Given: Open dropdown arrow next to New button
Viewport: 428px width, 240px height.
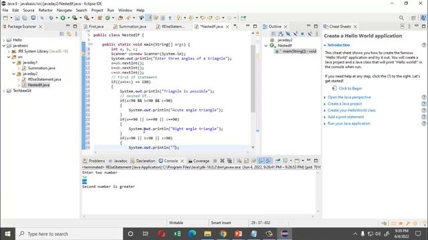Looking at the screenshot, I should [11, 18].
